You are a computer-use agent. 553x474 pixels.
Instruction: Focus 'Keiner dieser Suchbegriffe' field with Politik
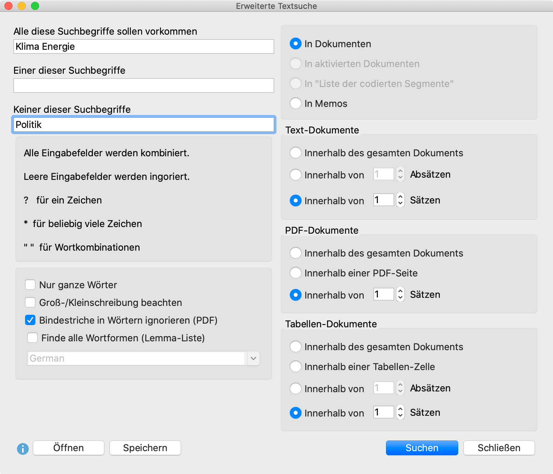pos(144,125)
